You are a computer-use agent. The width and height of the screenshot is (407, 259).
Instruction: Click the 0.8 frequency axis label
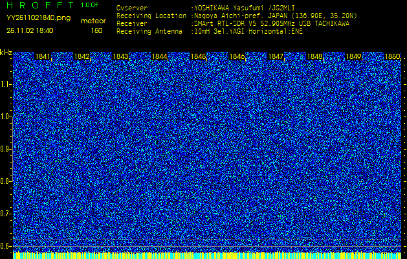6,181
